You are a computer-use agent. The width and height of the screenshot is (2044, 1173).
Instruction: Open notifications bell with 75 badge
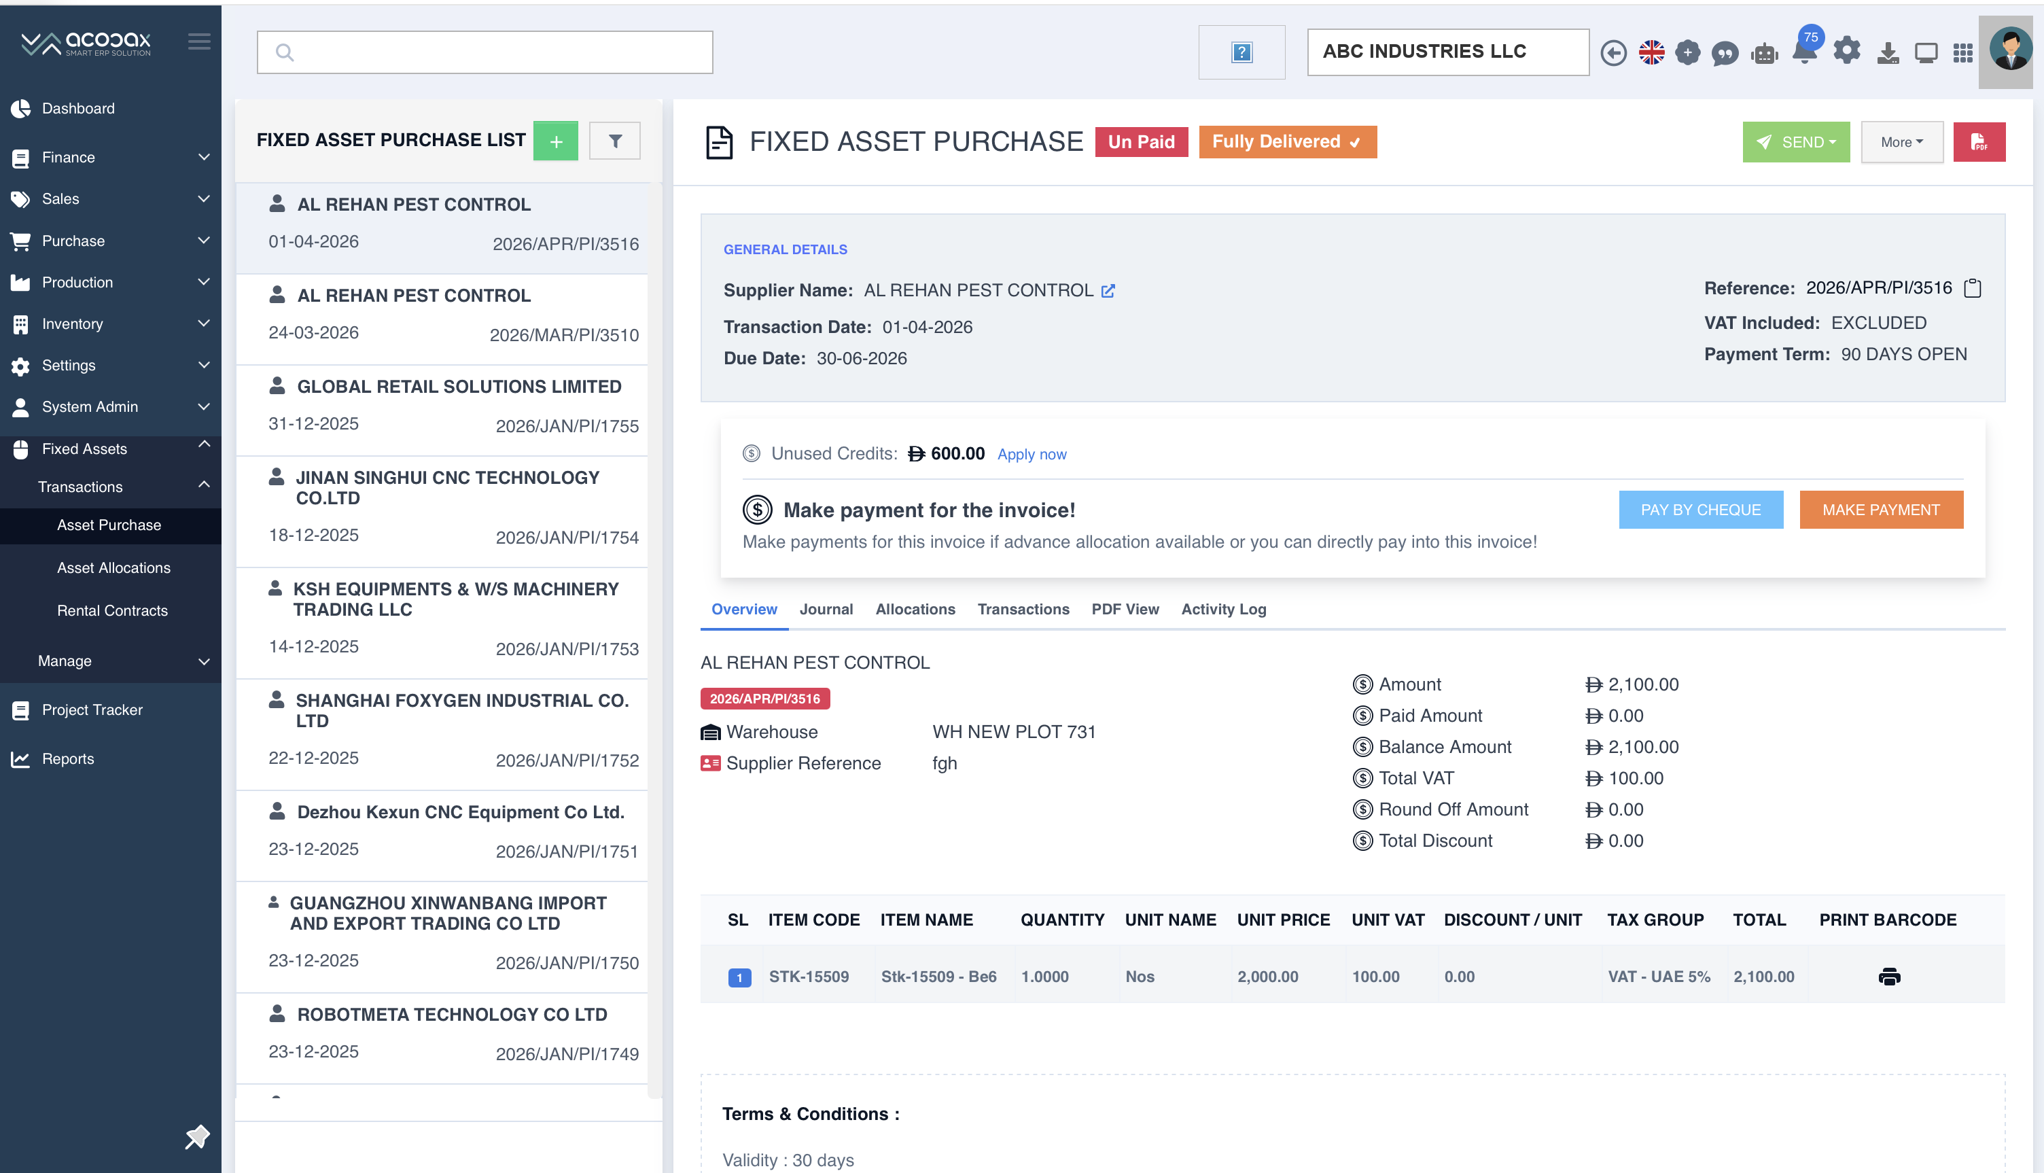[x=1805, y=48]
